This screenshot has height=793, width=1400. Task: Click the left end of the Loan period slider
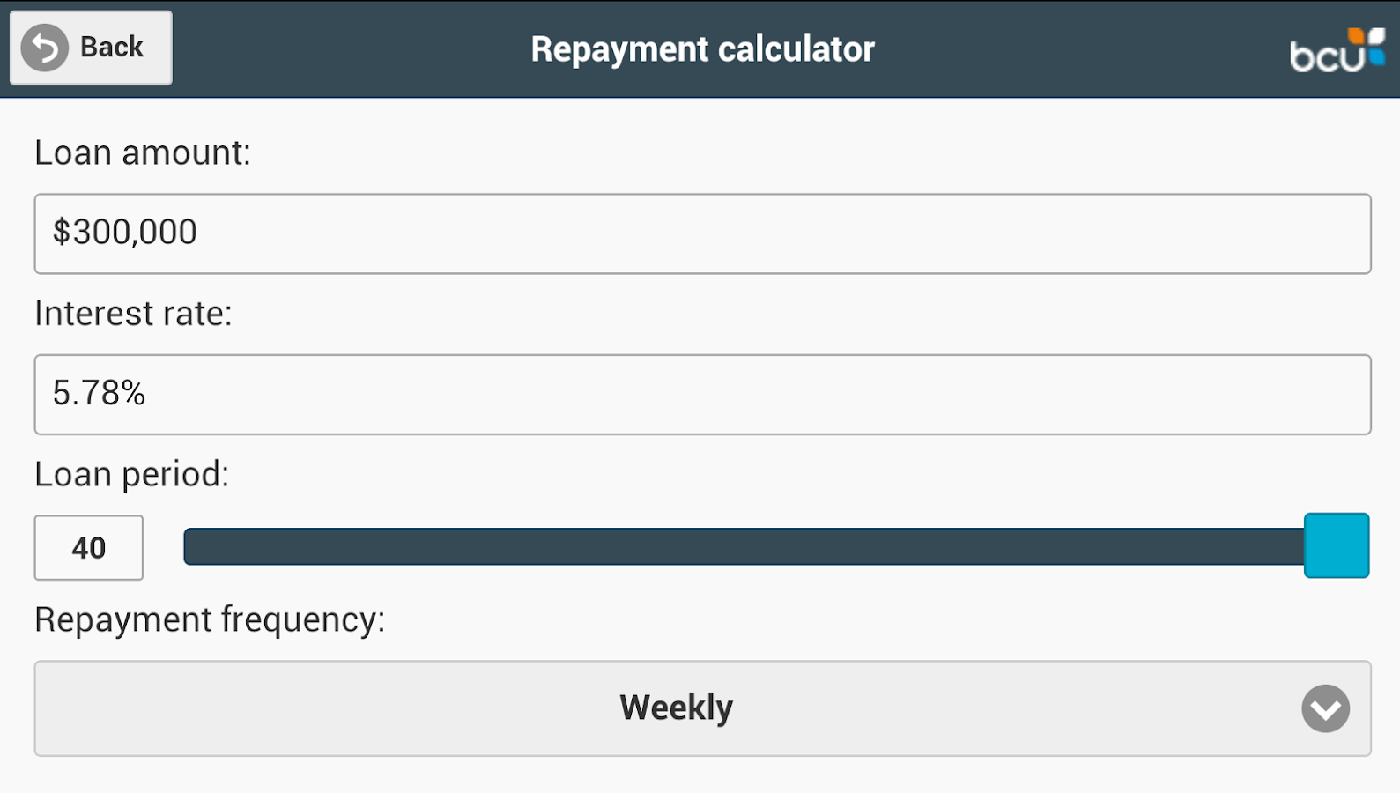click(x=194, y=546)
